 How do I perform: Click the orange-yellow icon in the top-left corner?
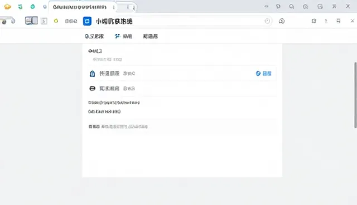click(x=7, y=7)
